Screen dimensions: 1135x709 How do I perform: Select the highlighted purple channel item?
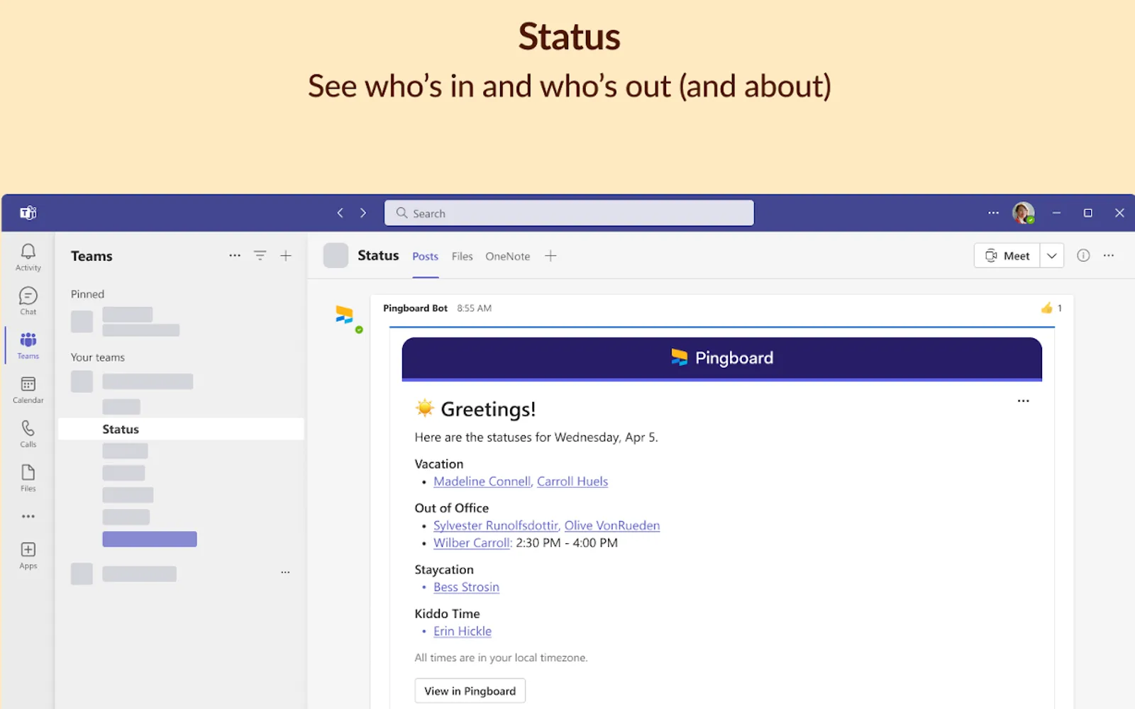pyautogui.click(x=150, y=539)
